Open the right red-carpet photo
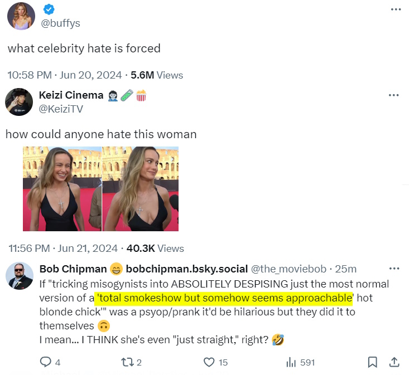 [141, 189]
